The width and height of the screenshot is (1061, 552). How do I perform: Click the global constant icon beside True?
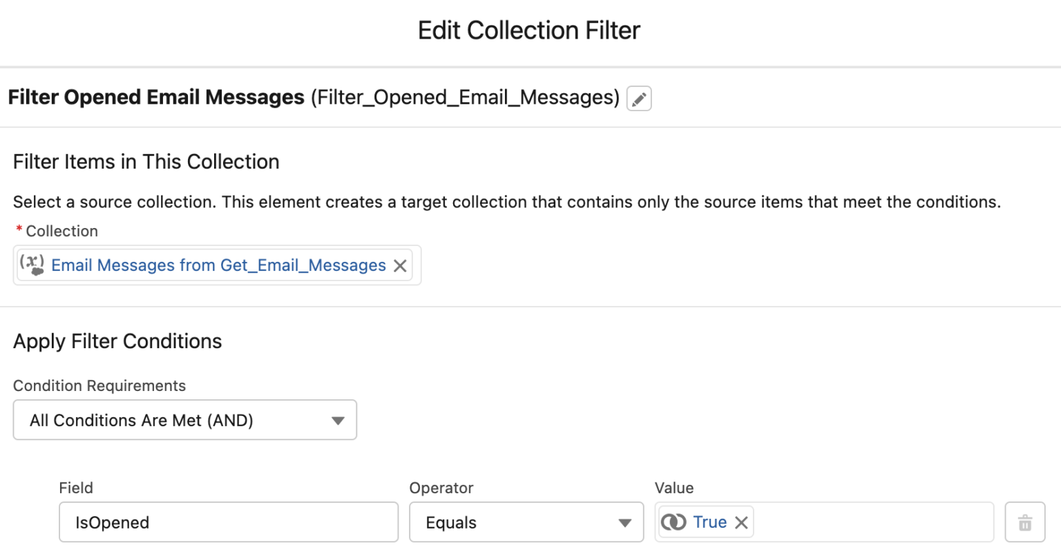pos(673,522)
